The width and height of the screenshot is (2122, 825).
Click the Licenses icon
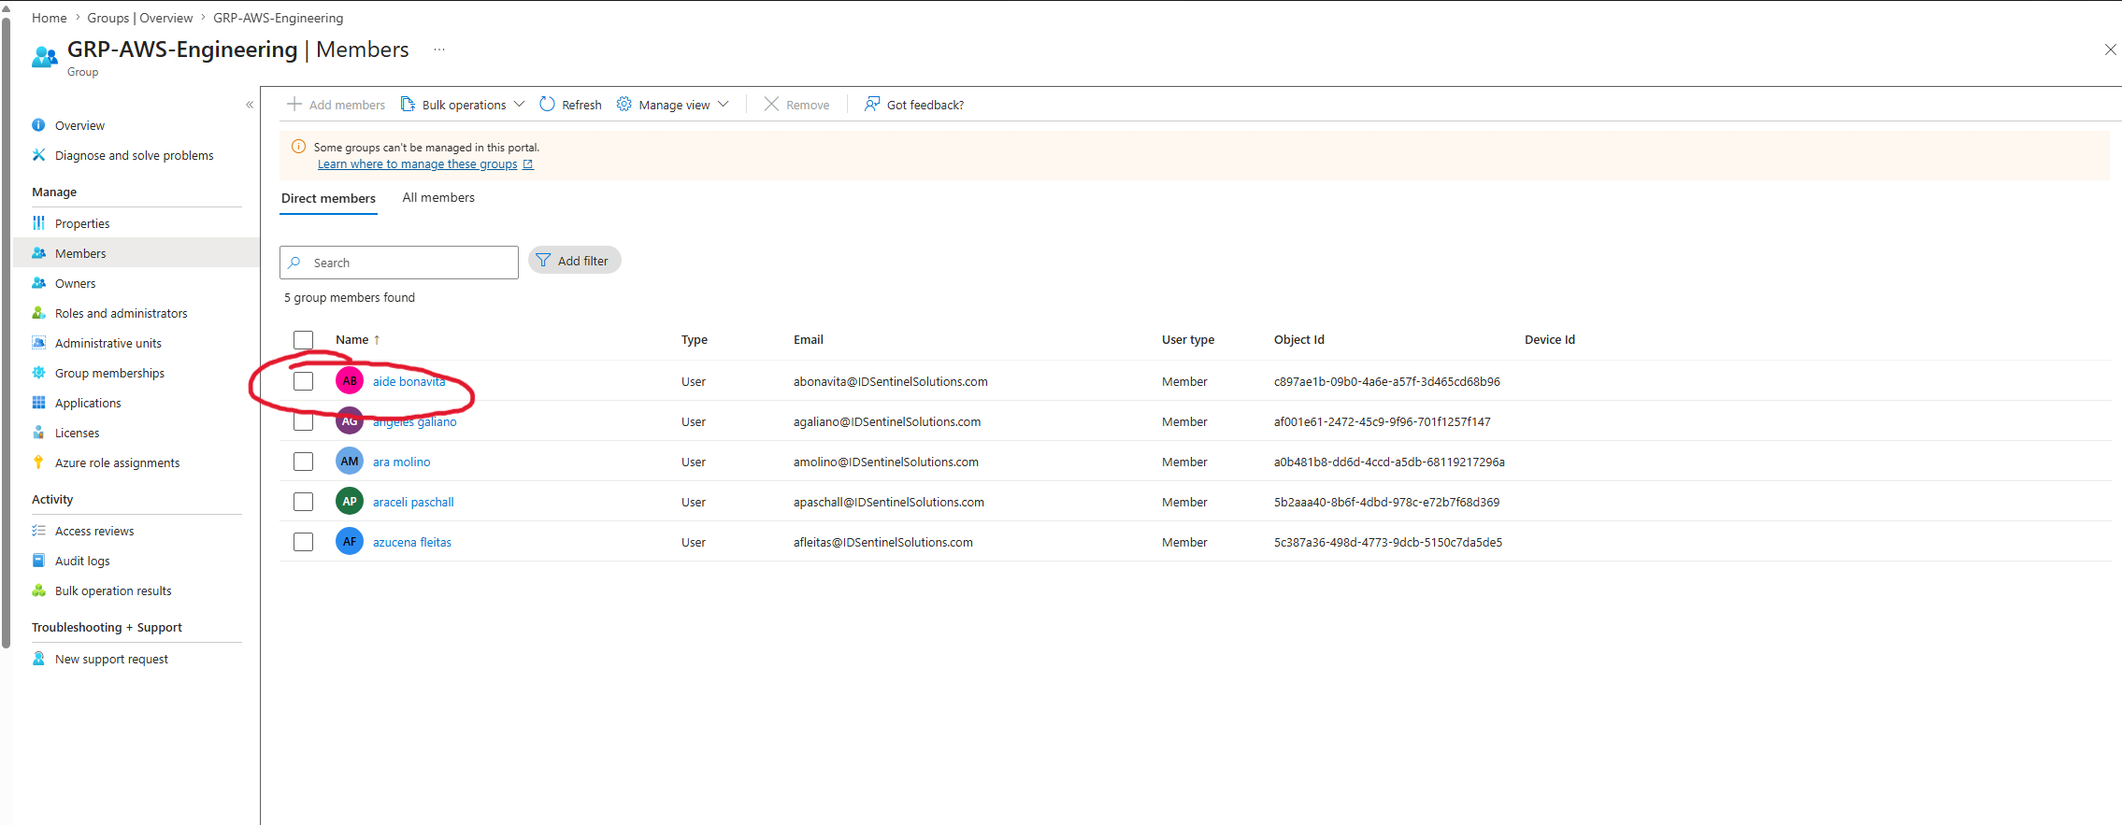38,433
